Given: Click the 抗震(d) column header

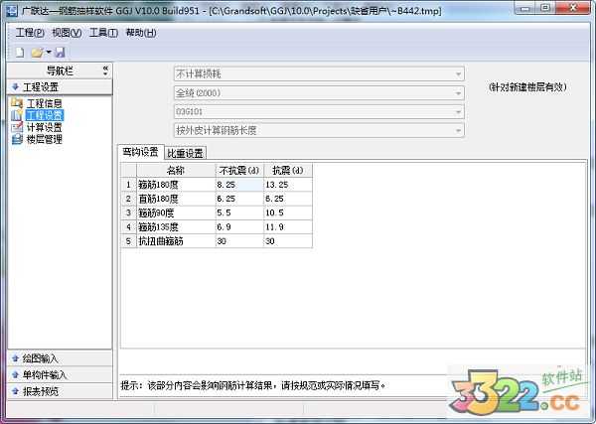Looking at the screenshot, I should 288,170.
